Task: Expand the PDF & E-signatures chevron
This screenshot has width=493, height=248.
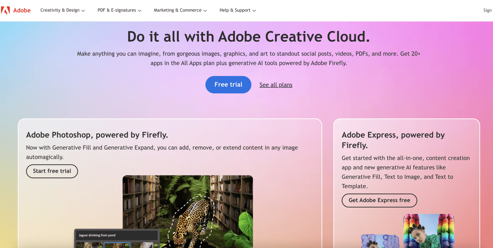Action: pyautogui.click(x=139, y=11)
